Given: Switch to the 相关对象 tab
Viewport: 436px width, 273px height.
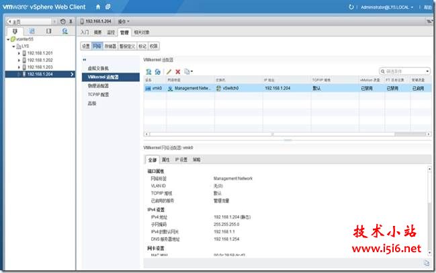Looking at the screenshot, I should (x=142, y=32).
